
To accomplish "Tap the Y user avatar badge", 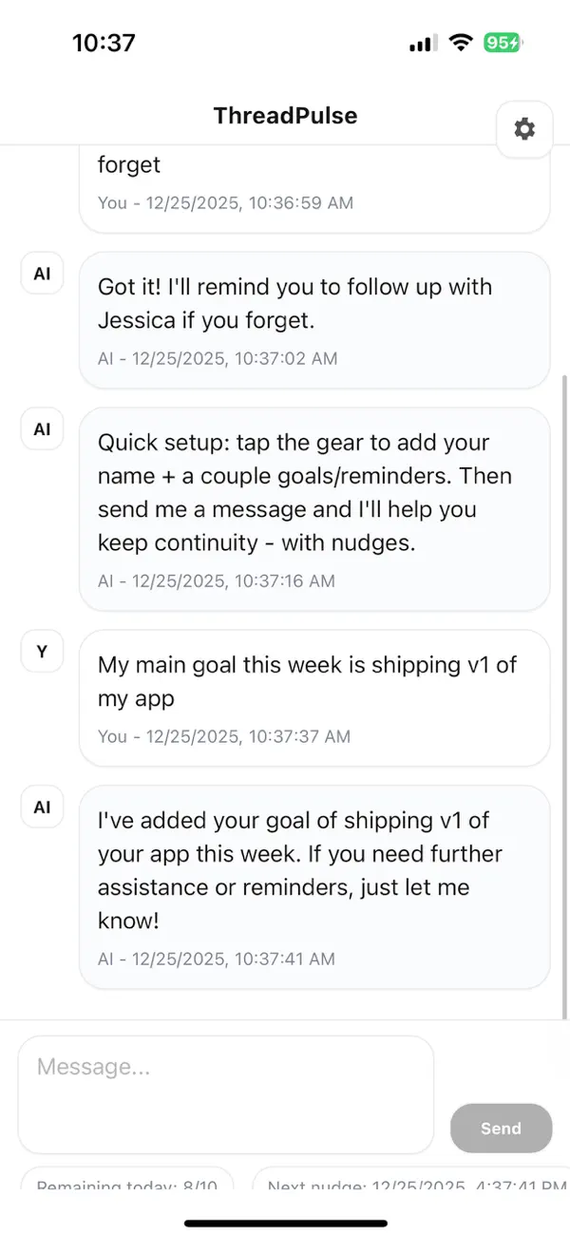I will click(42, 652).
